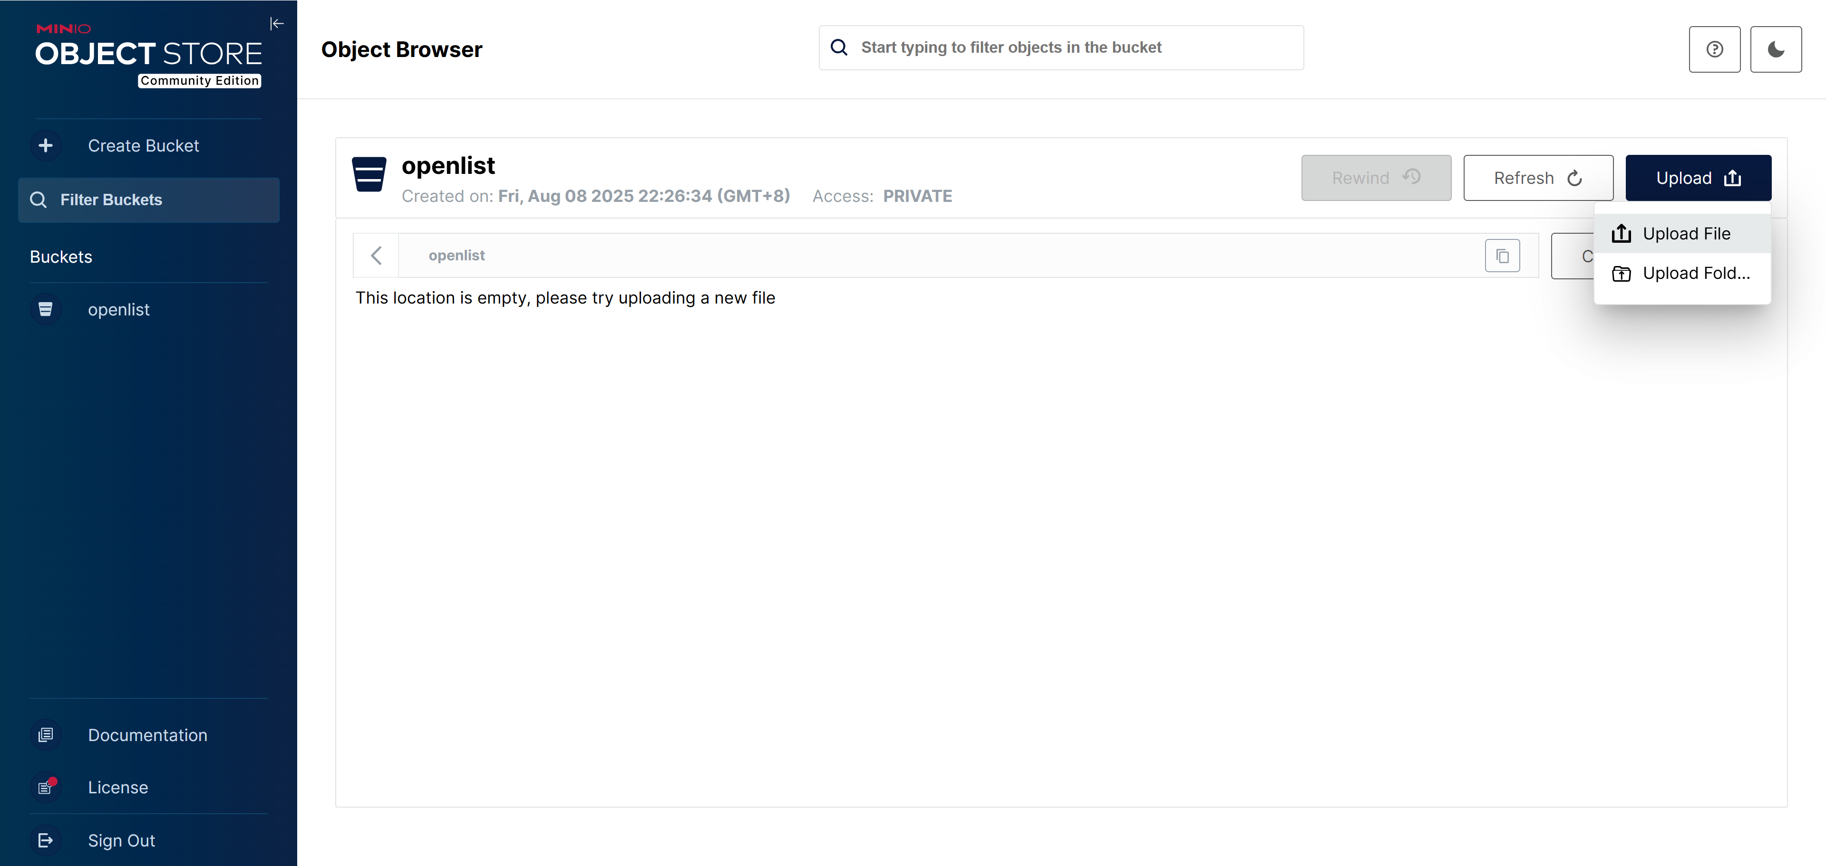Open the help question-mark button
Image resolution: width=1826 pixels, height=866 pixels.
pos(1714,49)
